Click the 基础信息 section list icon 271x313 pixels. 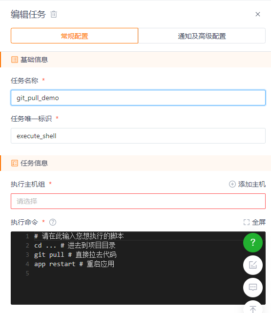click(14, 60)
